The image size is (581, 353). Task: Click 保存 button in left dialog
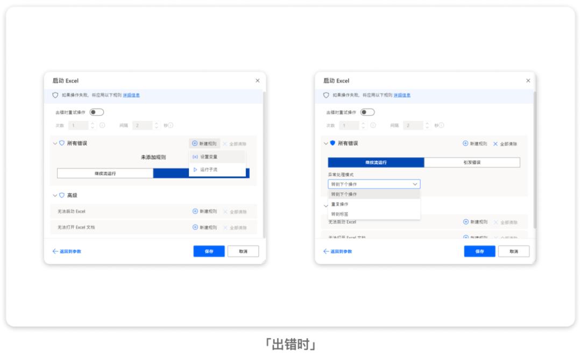(209, 251)
